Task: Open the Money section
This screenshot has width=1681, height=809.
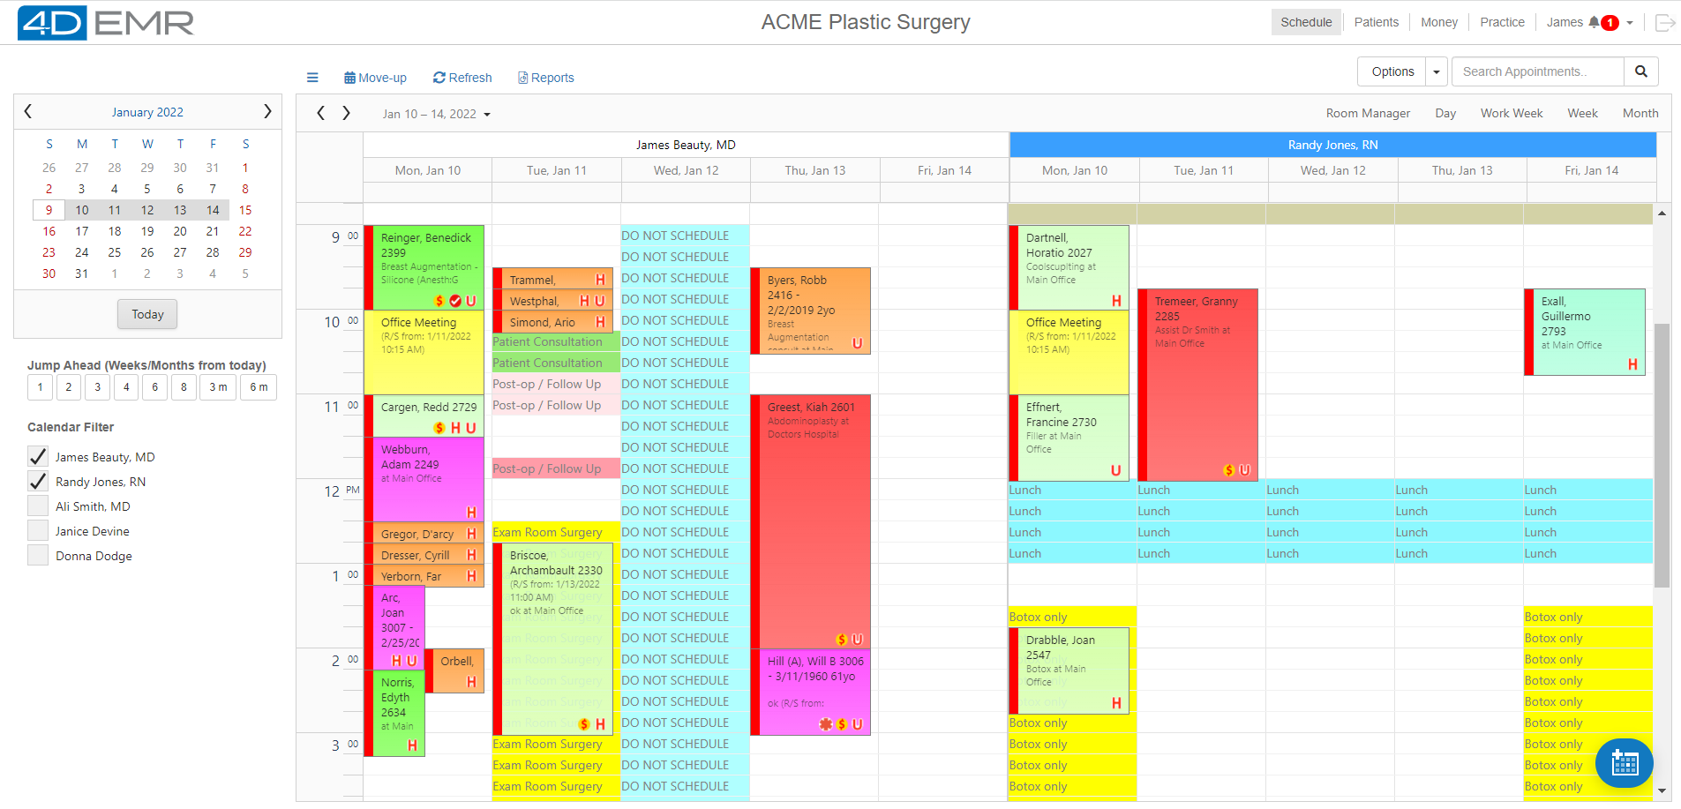Action: click(x=1439, y=22)
